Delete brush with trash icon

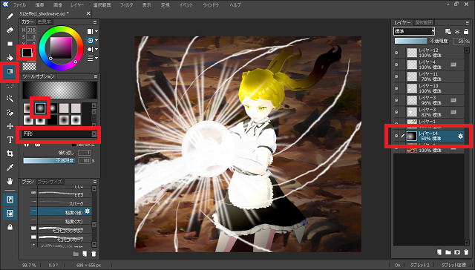coord(94,254)
